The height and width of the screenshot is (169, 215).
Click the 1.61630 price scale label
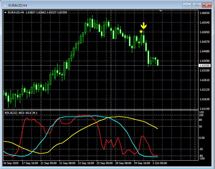(x=204, y=99)
